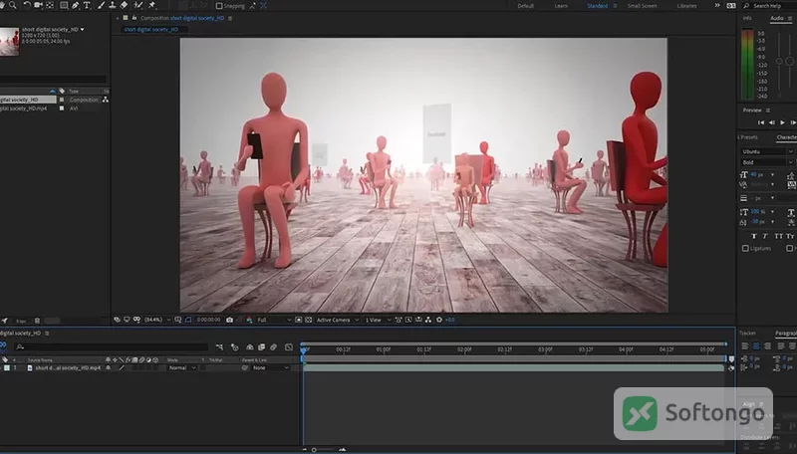797x454 pixels.
Task: Toggle the shy switch on the mp4 layer
Action: (109, 367)
